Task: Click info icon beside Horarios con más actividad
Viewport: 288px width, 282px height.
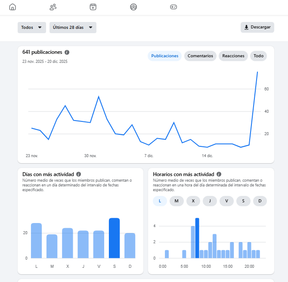Action: [219, 174]
